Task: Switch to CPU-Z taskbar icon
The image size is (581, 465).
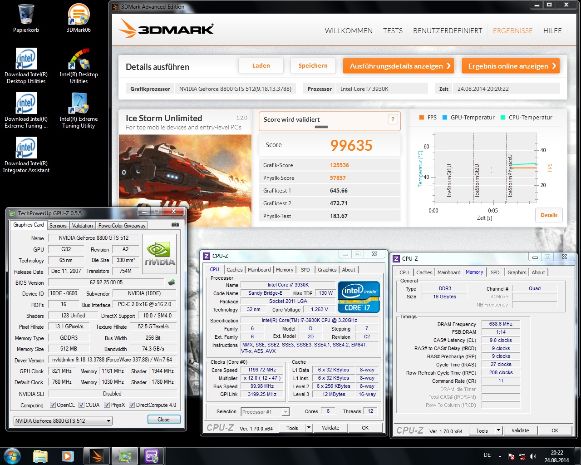Action: 152,456
